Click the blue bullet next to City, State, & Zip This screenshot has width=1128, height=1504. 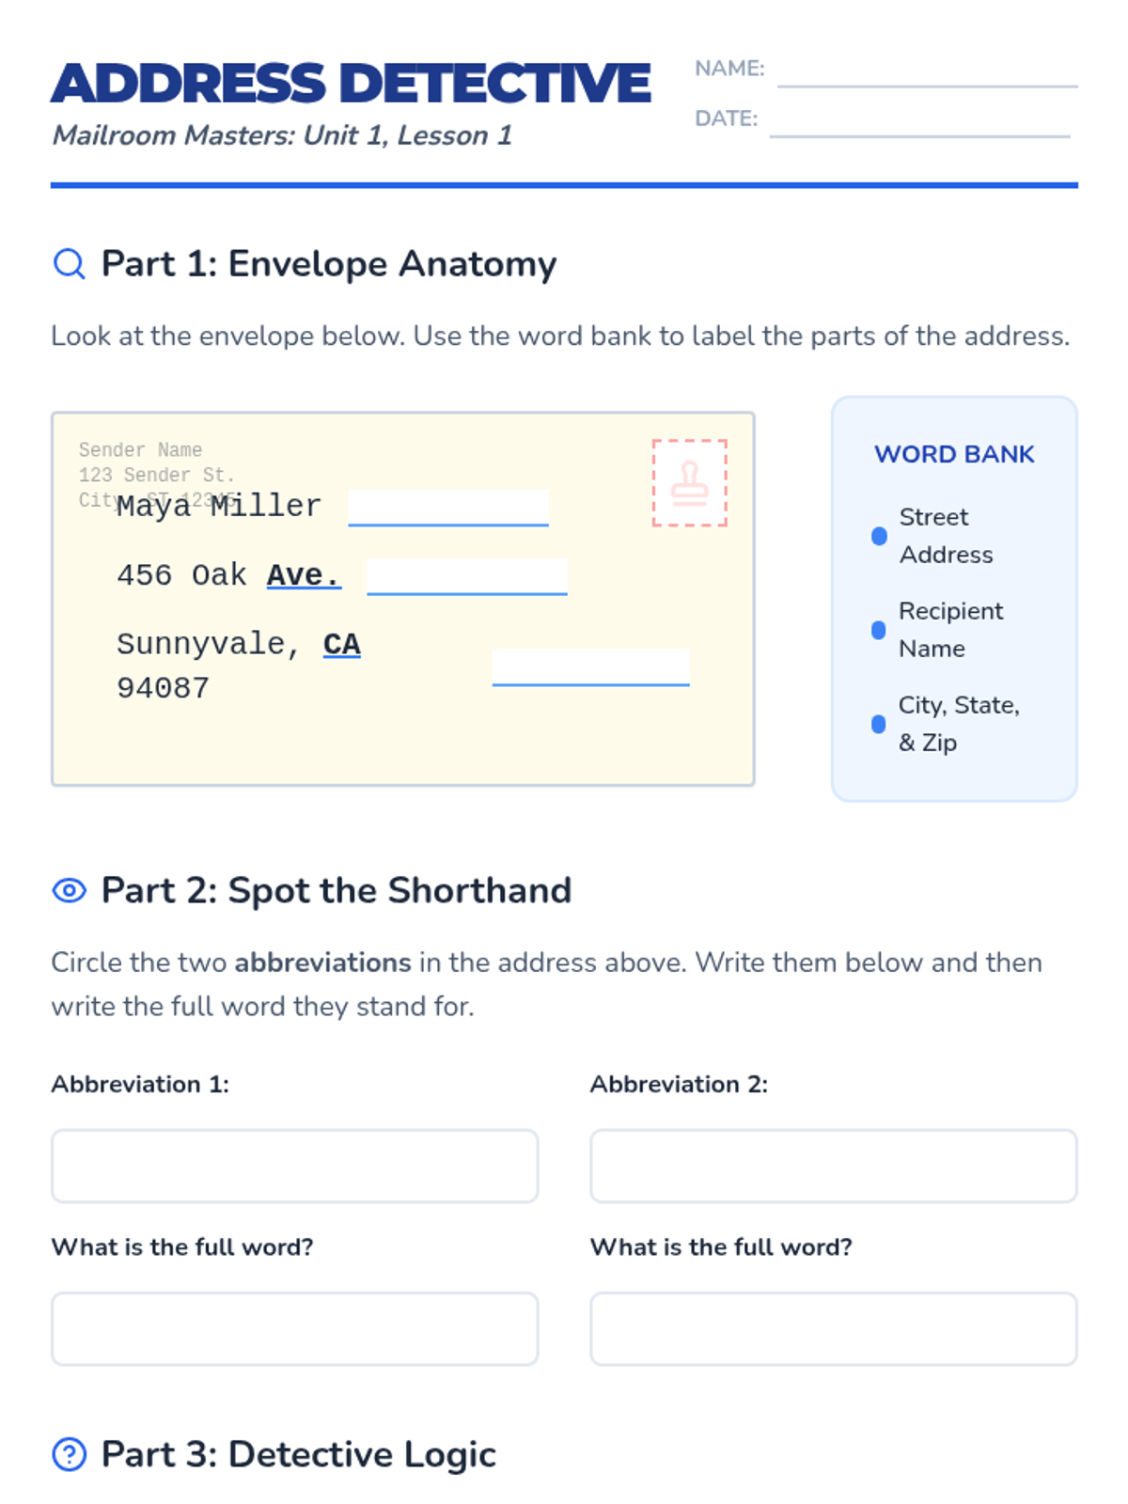tap(879, 724)
